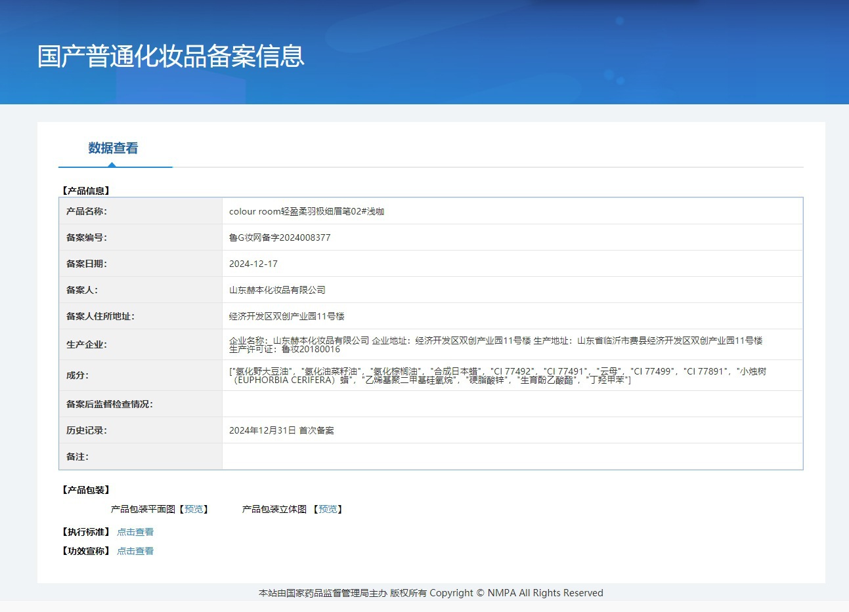This screenshot has width=849, height=612.
Task: Select filer name 山东赫本化妆品有限公司
Action: point(277,290)
